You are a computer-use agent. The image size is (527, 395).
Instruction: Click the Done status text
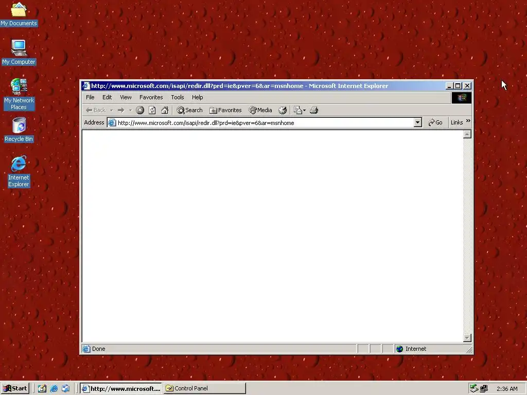pos(98,349)
